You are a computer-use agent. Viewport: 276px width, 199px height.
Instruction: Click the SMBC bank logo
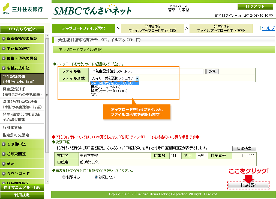(23, 8)
